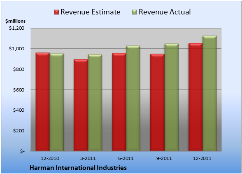Screen dimensions: 242x174
Task: Select the '9-2011' x-axis label
Action: (x=164, y=158)
